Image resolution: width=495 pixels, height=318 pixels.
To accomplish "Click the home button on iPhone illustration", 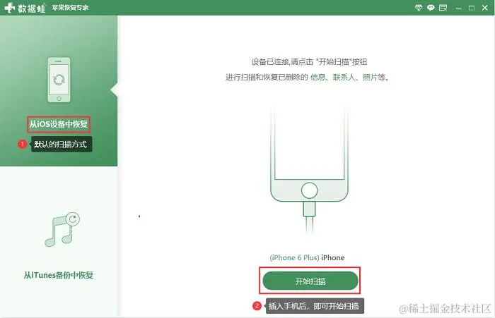I will click(x=310, y=190).
